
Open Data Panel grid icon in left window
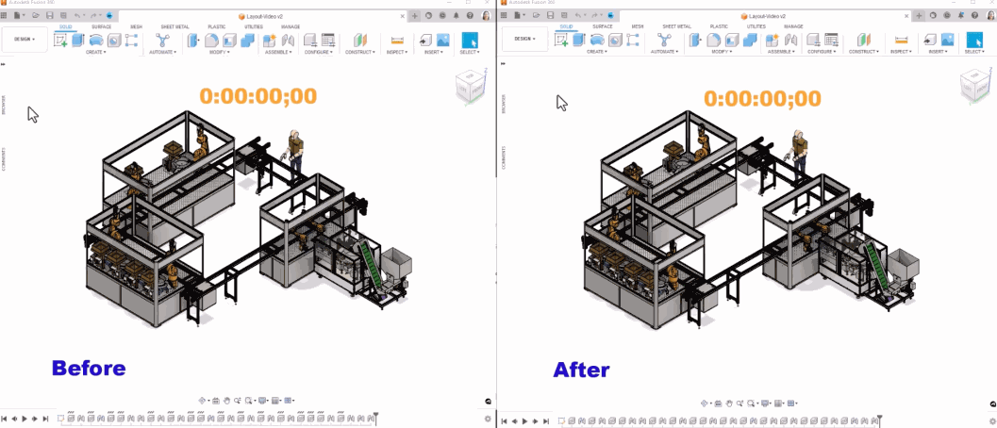tap(4, 15)
